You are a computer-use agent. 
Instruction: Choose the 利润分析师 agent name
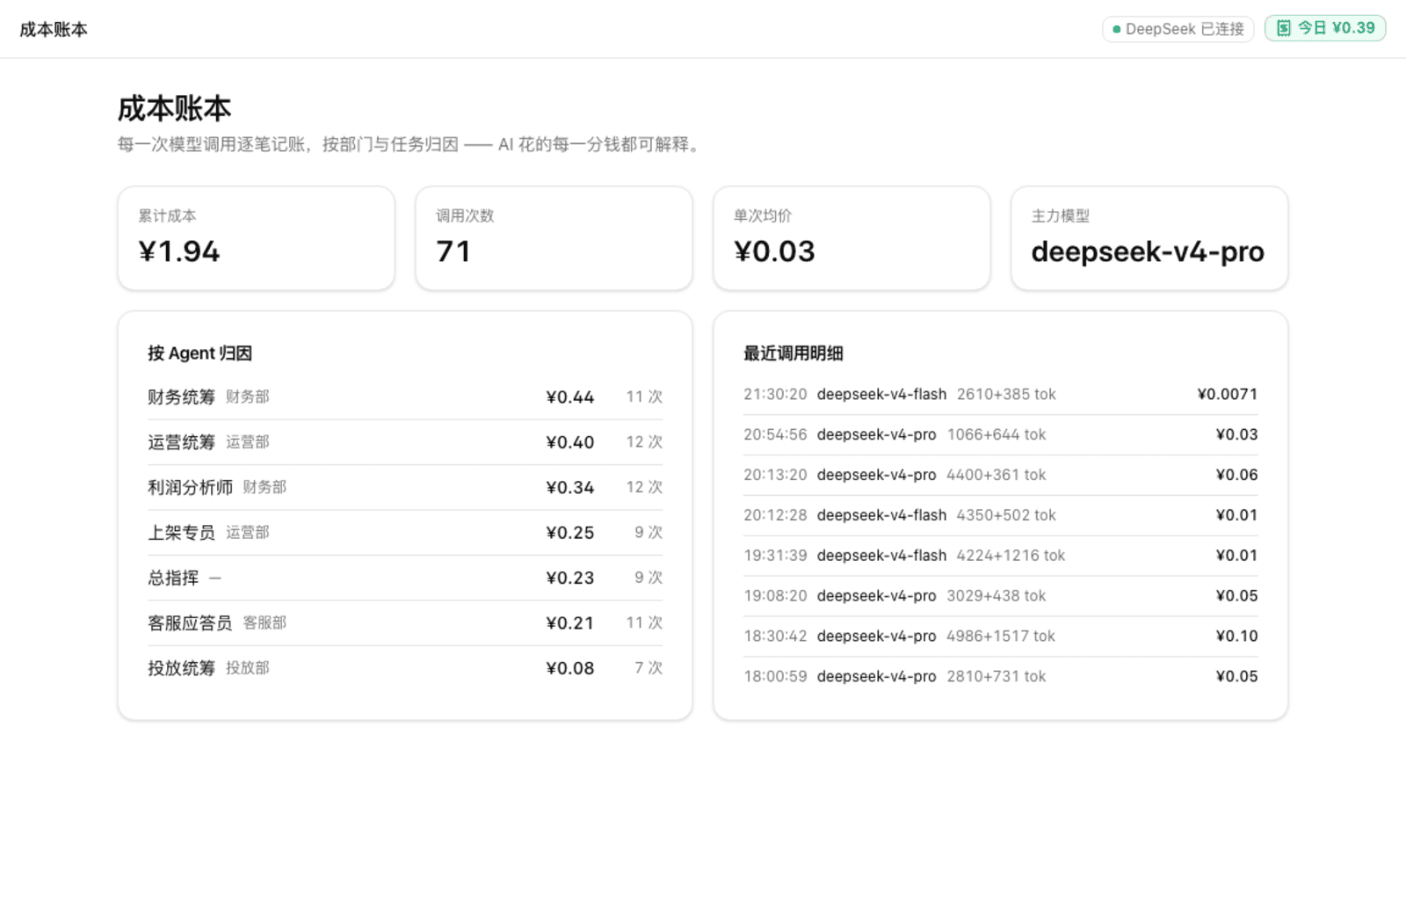[190, 487]
